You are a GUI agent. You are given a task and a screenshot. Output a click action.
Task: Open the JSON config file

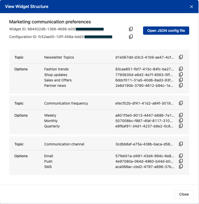166,31
